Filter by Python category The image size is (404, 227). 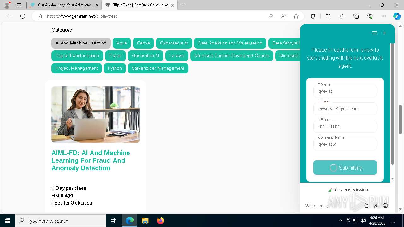[x=115, y=68]
